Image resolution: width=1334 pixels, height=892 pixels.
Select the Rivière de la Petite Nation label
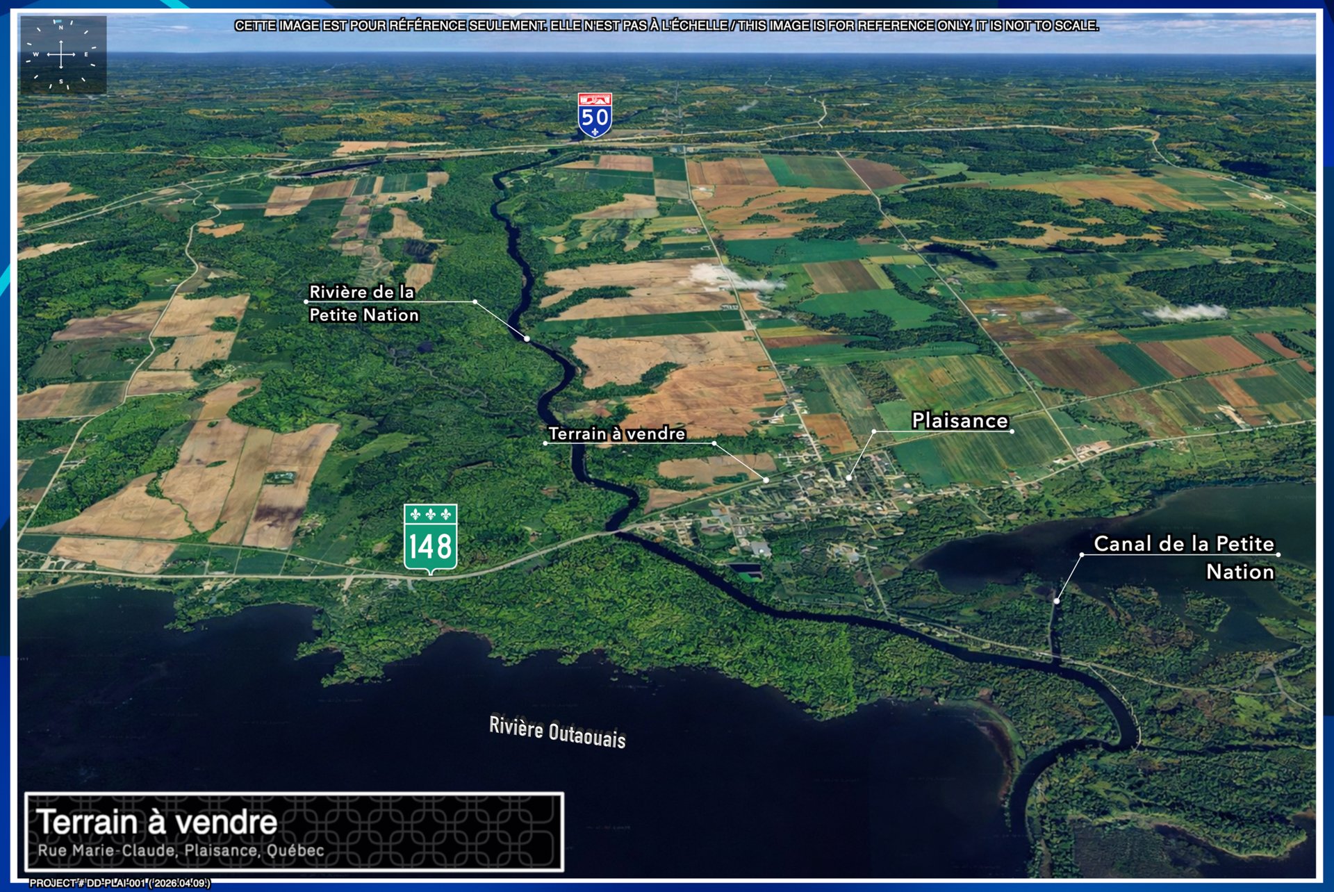pyautogui.click(x=363, y=303)
